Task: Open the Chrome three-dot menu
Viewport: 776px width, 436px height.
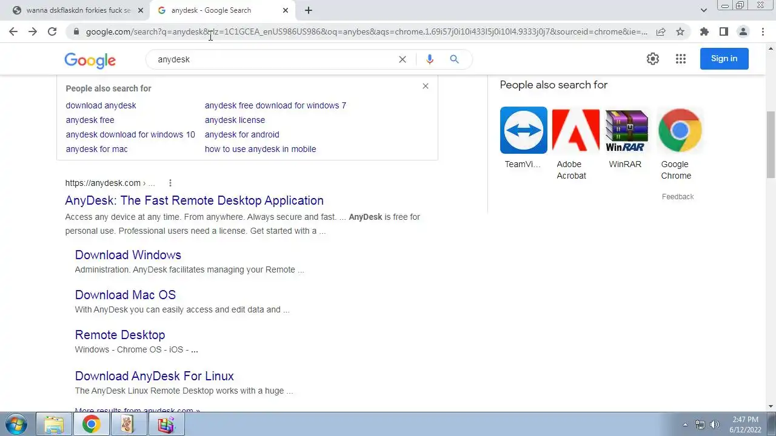Action: (762, 31)
